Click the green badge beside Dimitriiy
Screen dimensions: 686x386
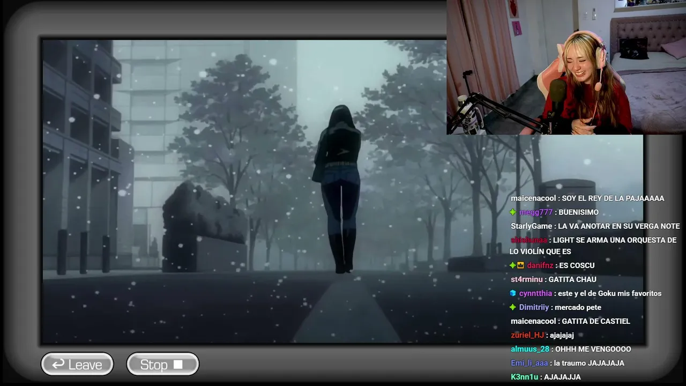click(x=513, y=307)
